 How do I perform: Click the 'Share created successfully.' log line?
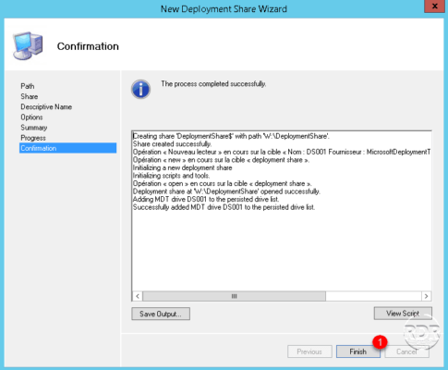[172, 144]
